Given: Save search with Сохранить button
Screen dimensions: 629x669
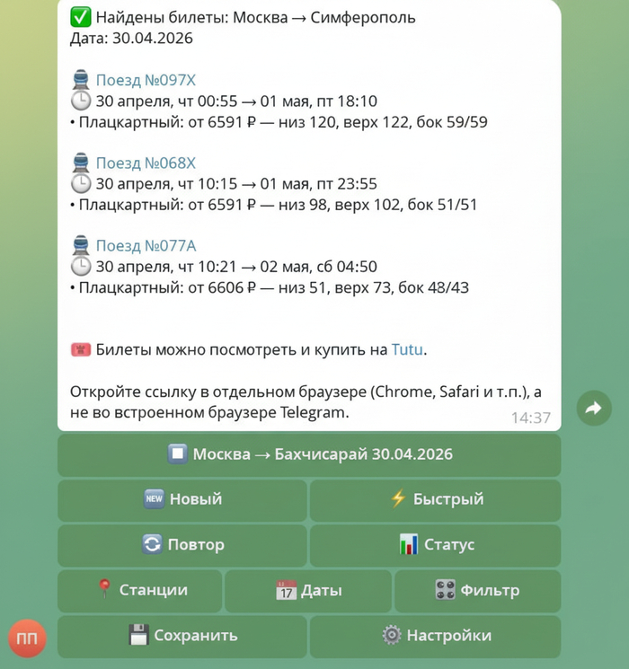Looking at the screenshot, I should 182,636.
